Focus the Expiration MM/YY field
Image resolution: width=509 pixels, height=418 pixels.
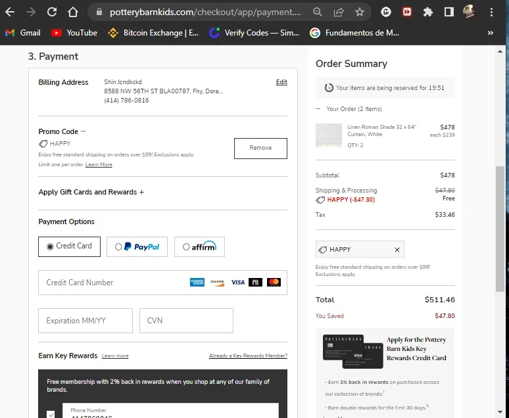pyautogui.click(x=85, y=321)
